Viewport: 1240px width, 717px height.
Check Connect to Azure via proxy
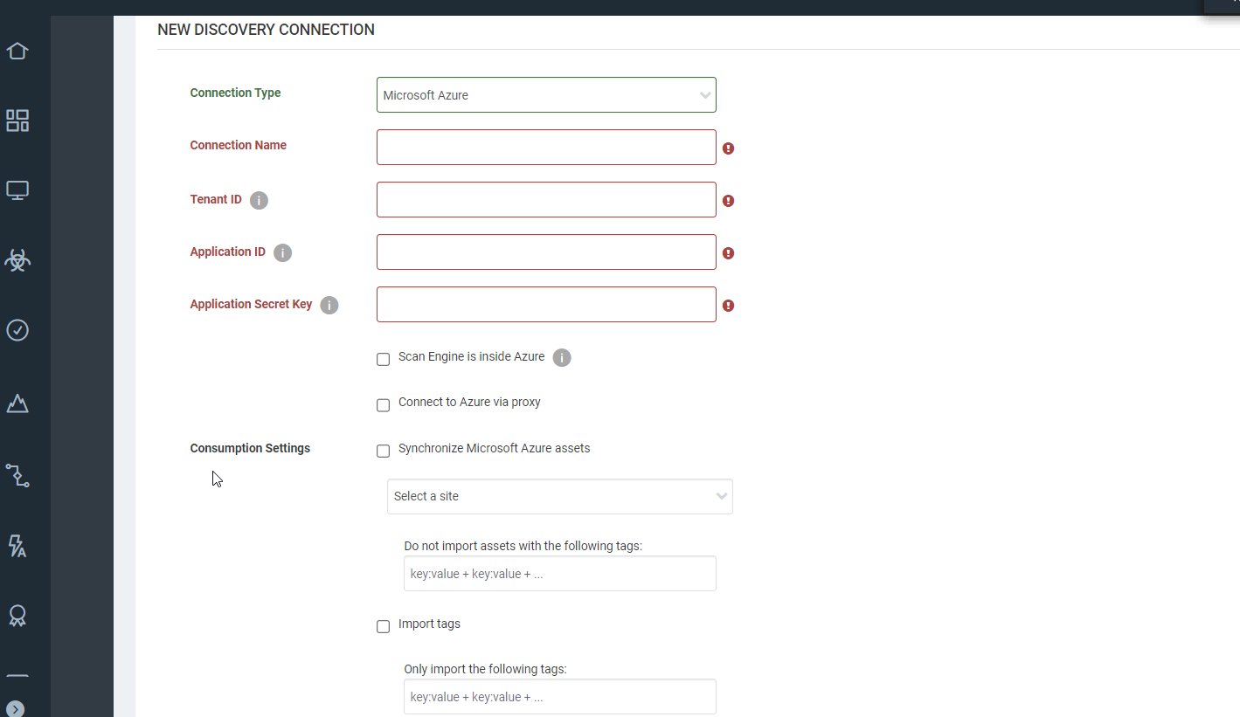pos(383,405)
